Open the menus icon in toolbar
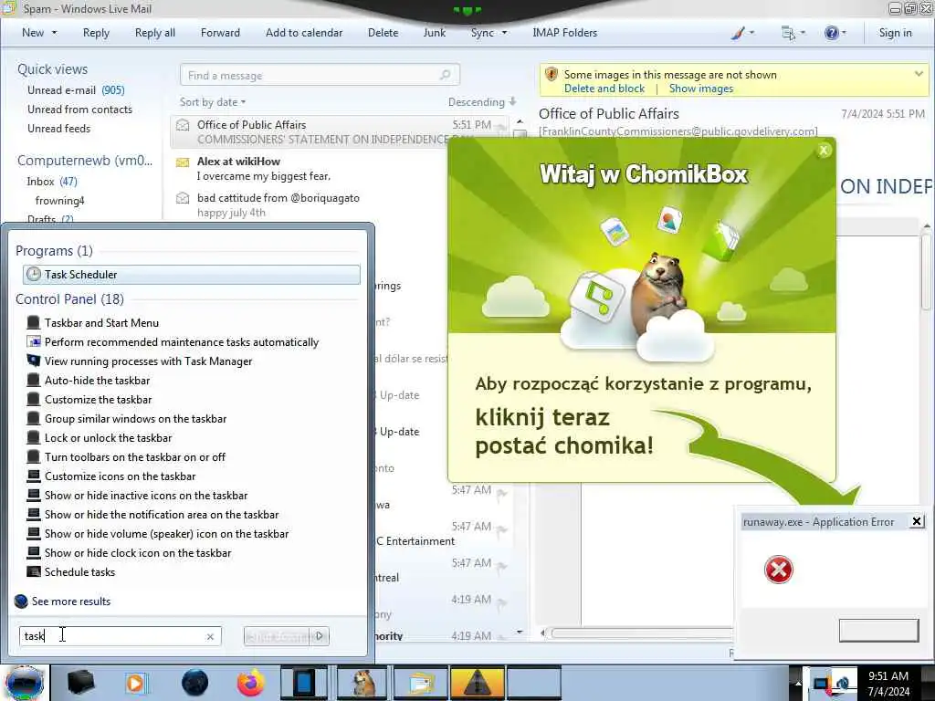935x701 pixels. pos(793,33)
